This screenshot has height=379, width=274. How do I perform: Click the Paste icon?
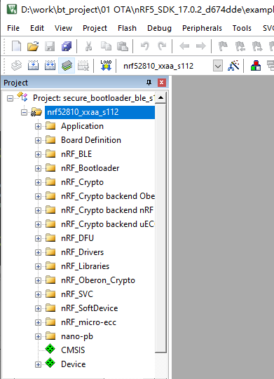pyautogui.click(x=123, y=46)
